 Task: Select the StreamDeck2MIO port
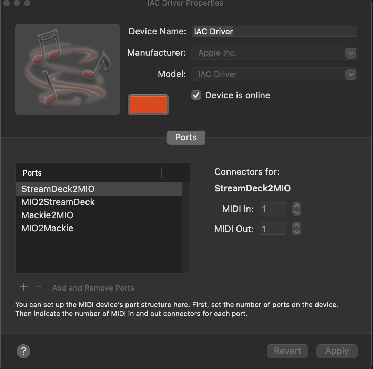[x=58, y=189]
